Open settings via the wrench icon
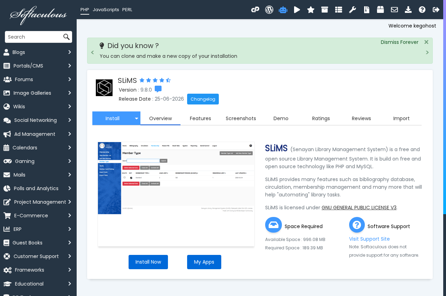The width and height of the screenshot is (446, 296). [353, 10]
